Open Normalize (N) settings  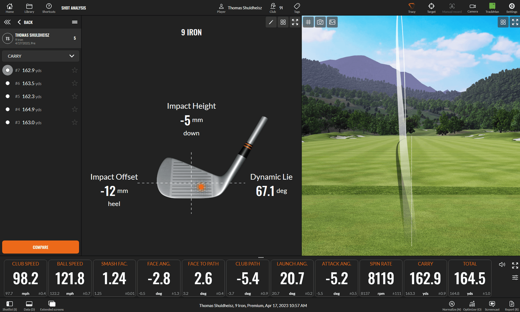tap(451, 305)
